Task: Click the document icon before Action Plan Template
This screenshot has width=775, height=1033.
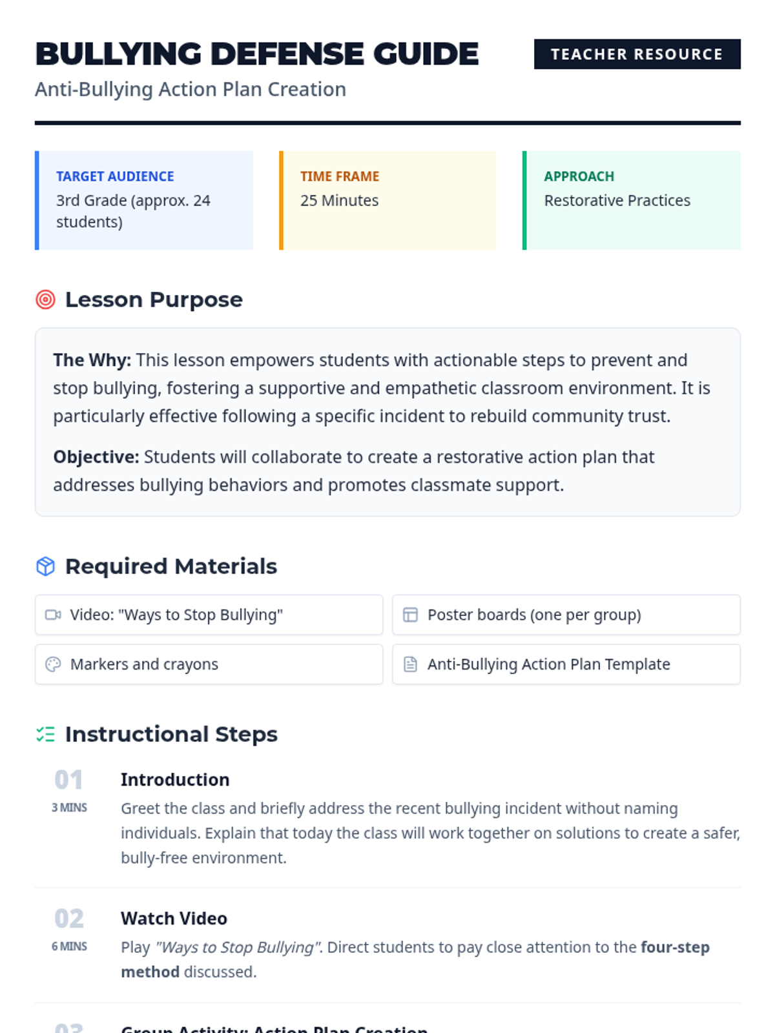Action: [410, 664]
